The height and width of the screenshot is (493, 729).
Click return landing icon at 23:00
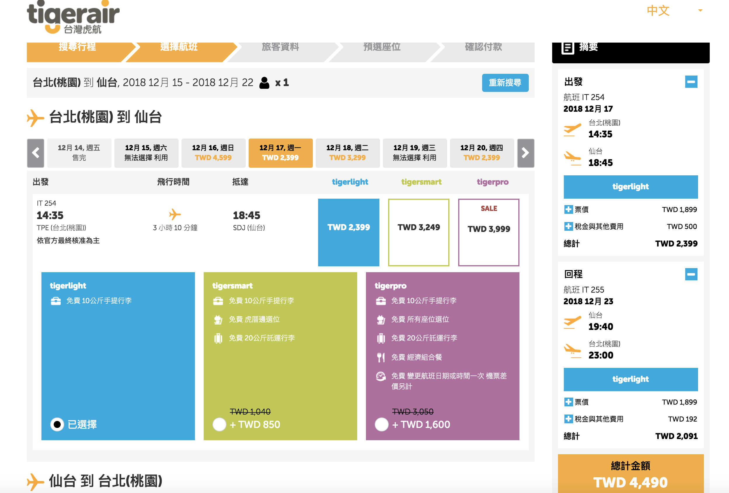coord(573,351)
